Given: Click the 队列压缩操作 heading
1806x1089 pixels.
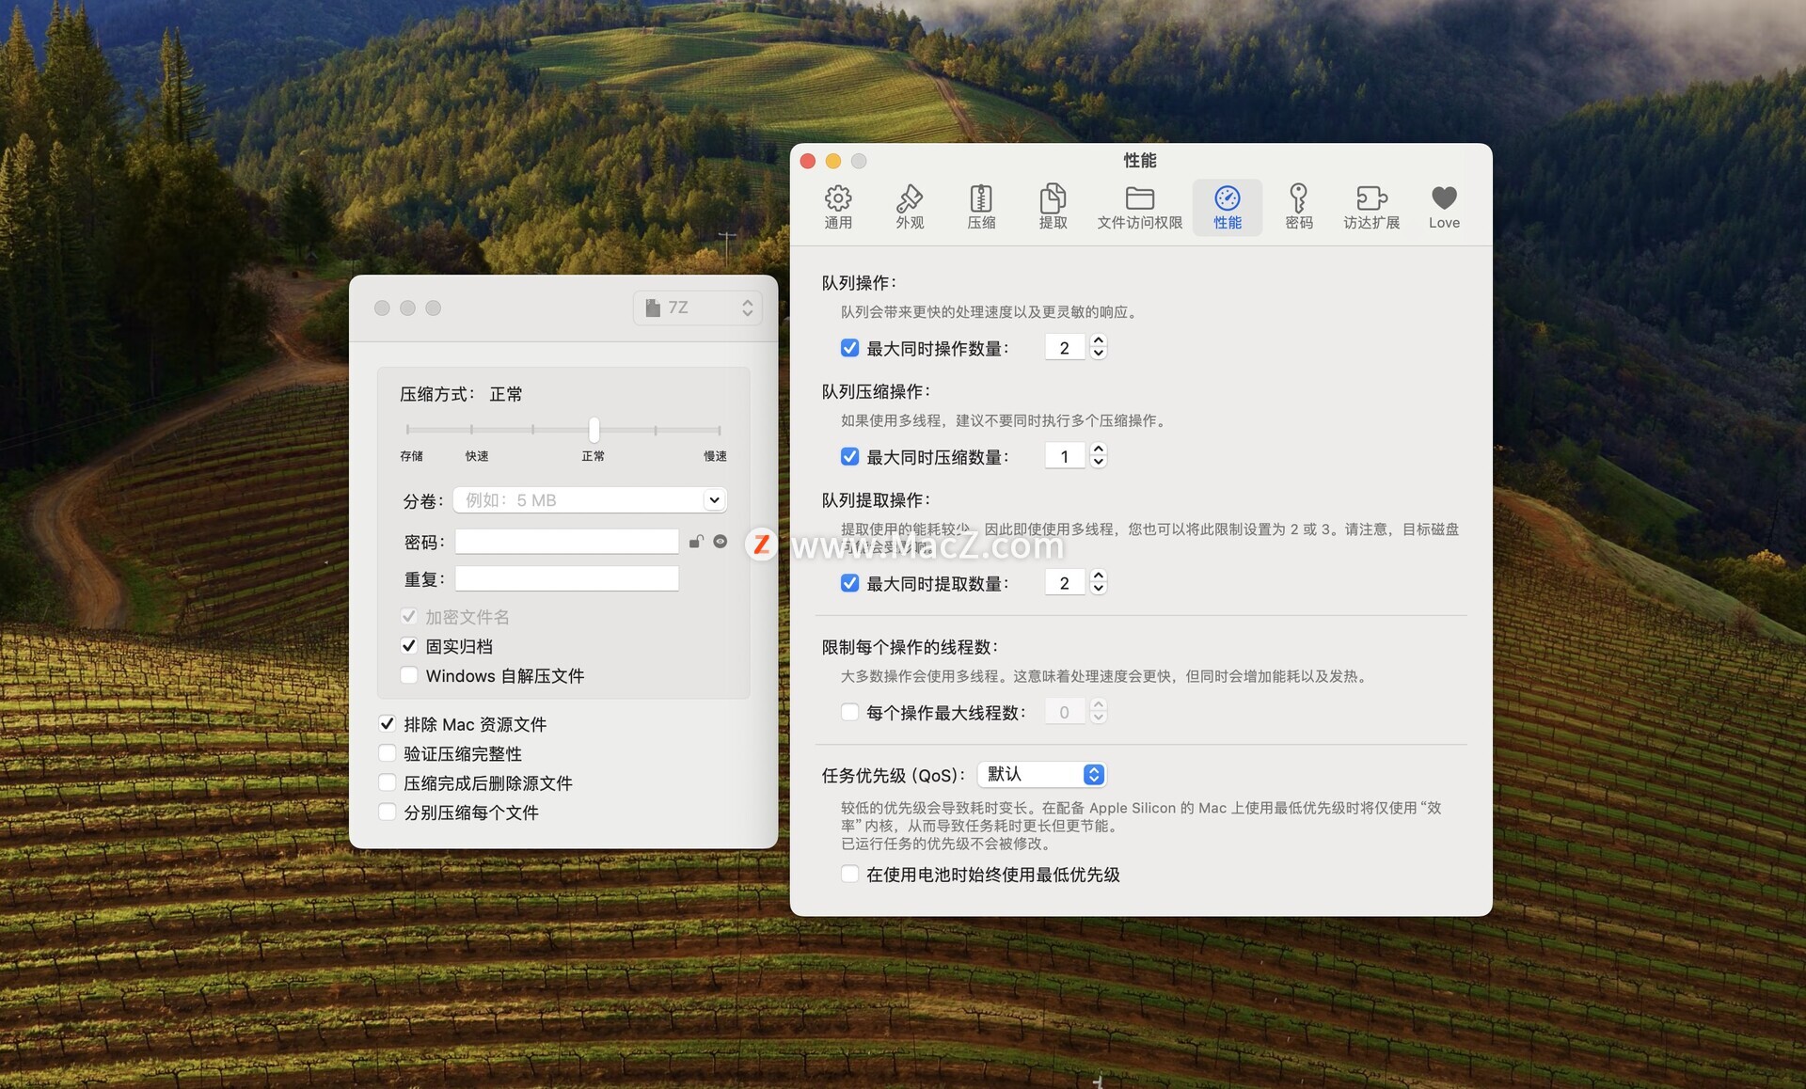Looking at the screenshot, I should 876,391.
